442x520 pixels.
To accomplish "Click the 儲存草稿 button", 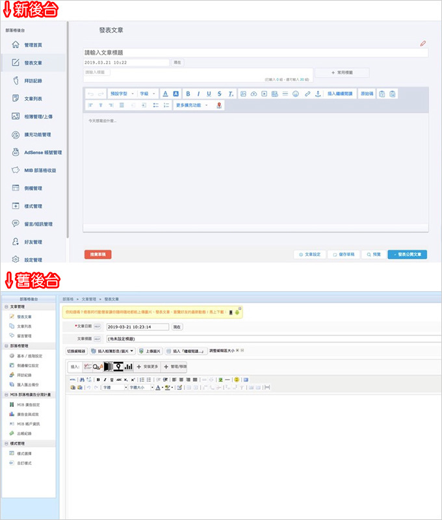I will (344, 254).
